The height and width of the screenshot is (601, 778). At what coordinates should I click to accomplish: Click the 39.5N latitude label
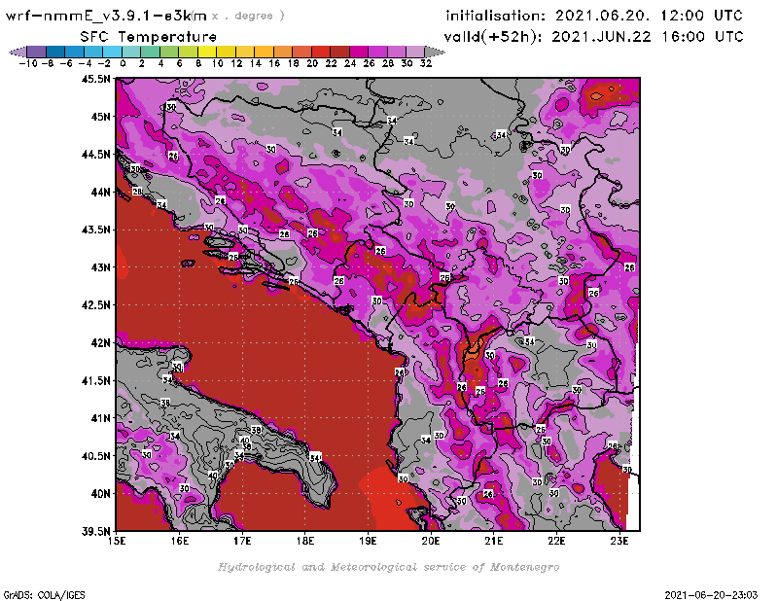(95, 532)
